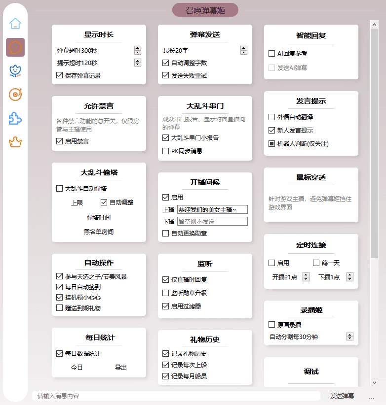Click 导出 in the 每日统计 panel
The height and width of the screenshot is (405, 386).
tap(121, 368)
